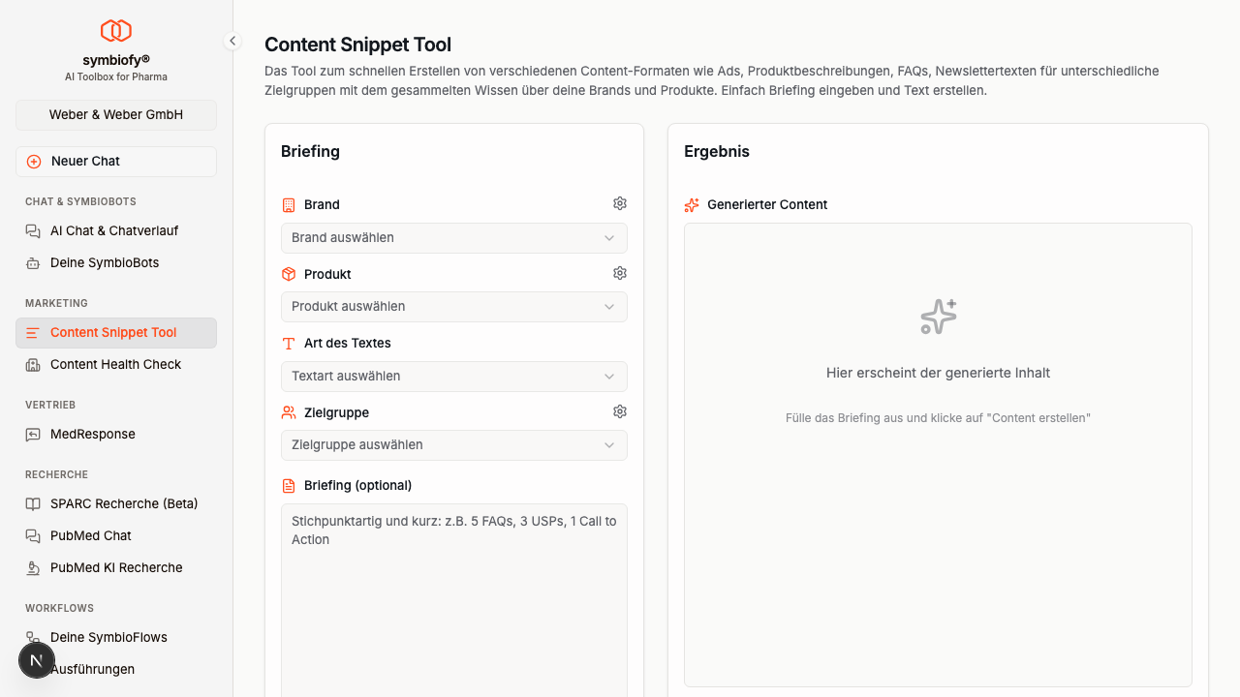Image resolution: width=1240 pixels, height=697 pixels.
Task: Open Produkt settings gear icon
Action: pyautogui.click(x=620, y=273)
